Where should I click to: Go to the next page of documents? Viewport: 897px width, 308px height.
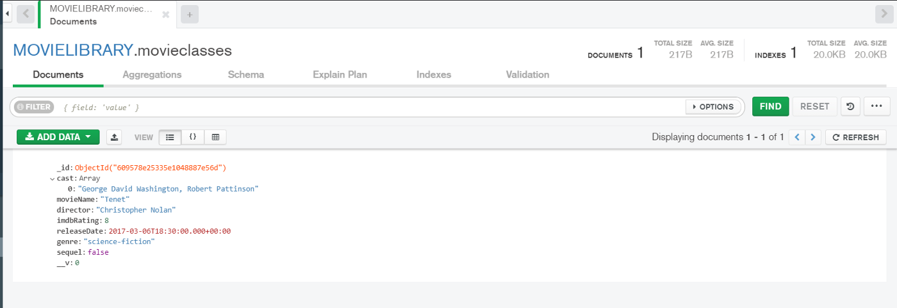(813, 137)
